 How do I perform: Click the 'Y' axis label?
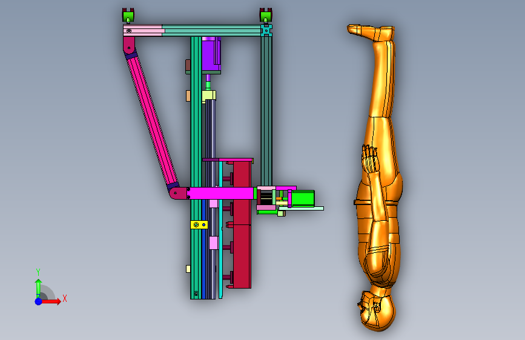pyautogui.click(x=38, y=272)
